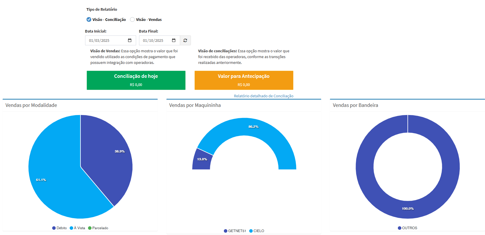Viewport: 485px width, 235px height.
Task: Click the orange Valor para Antecipação card
Action: (244, 80)
